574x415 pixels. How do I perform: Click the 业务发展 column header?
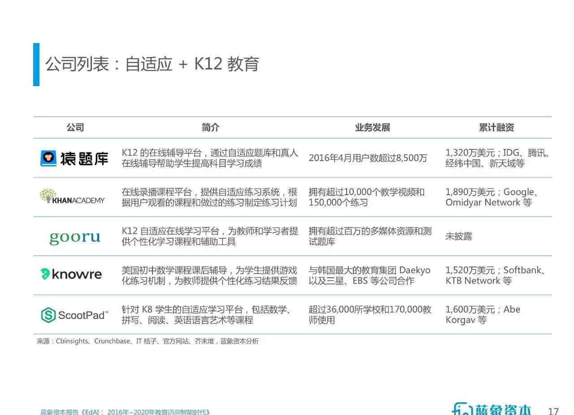372,127
